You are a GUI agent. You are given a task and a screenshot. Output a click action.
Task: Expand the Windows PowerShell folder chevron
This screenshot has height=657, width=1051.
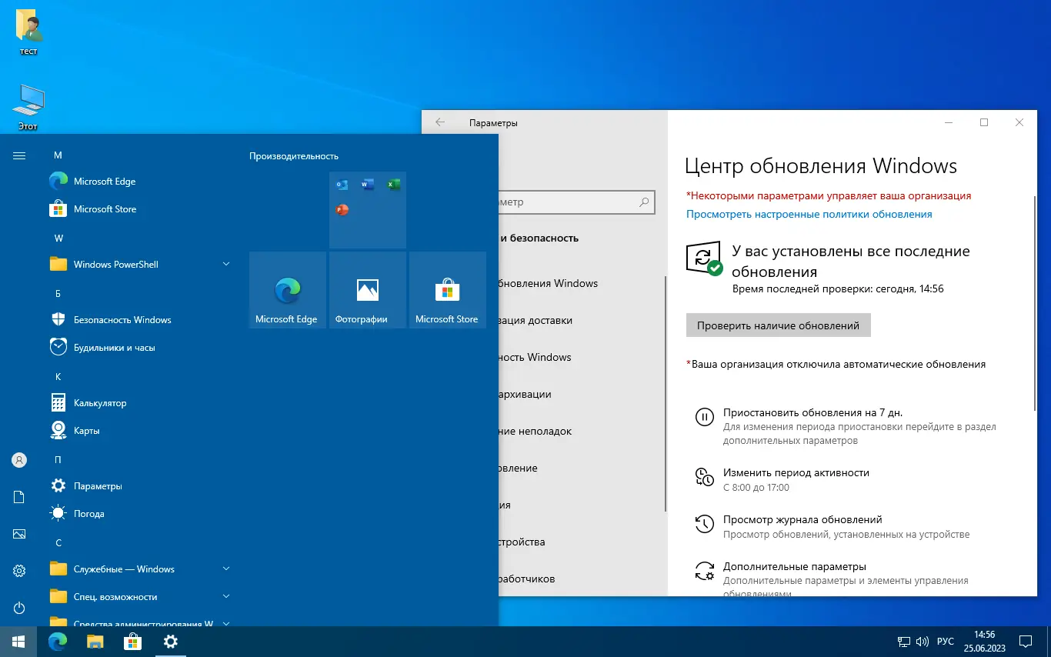click(x=226, y=265)
